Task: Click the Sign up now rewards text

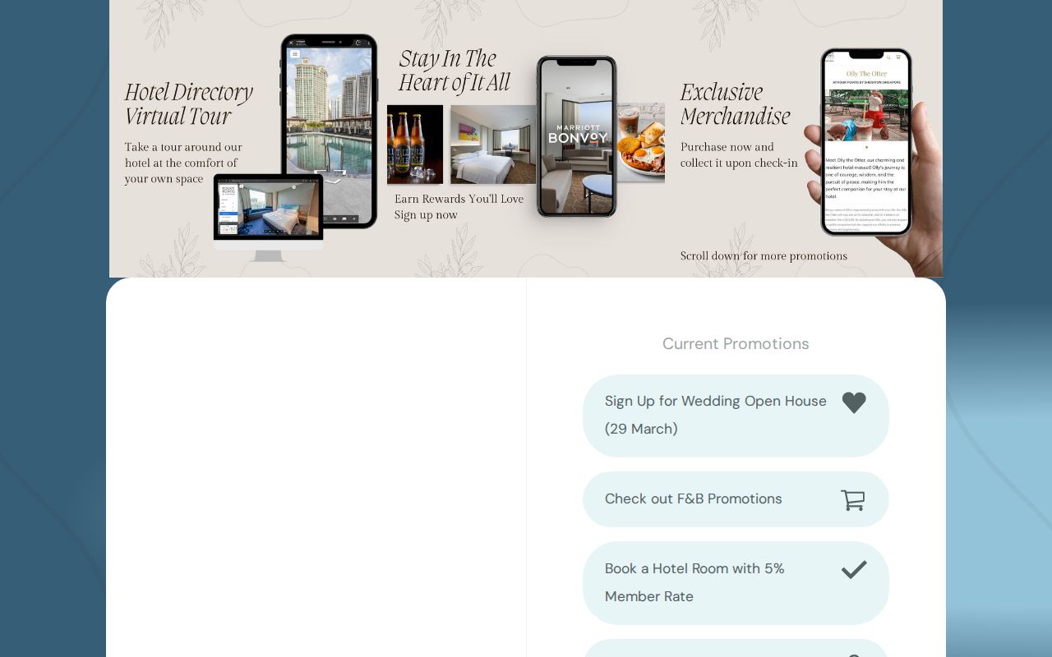Action: tap(426, 215)
